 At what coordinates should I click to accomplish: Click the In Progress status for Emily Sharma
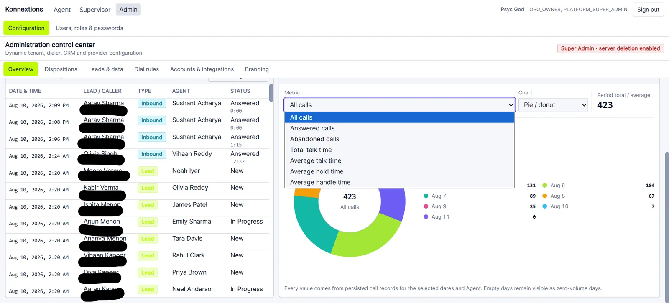(247, 222)
